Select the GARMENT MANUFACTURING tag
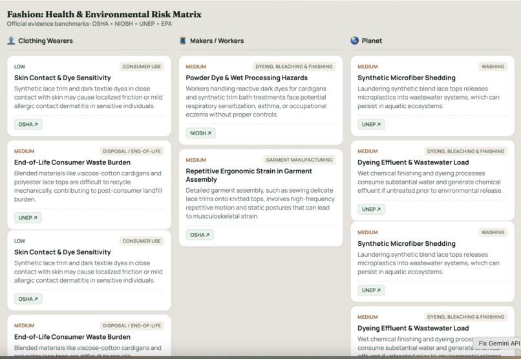 [299, 160]
